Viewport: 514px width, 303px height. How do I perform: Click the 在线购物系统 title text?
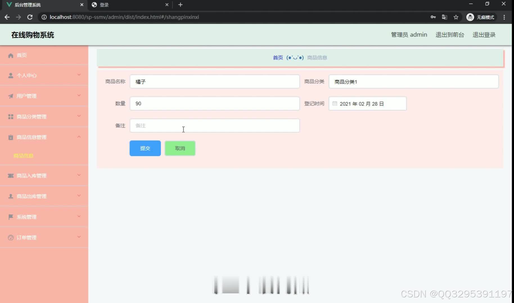click(x=33, y=35)
